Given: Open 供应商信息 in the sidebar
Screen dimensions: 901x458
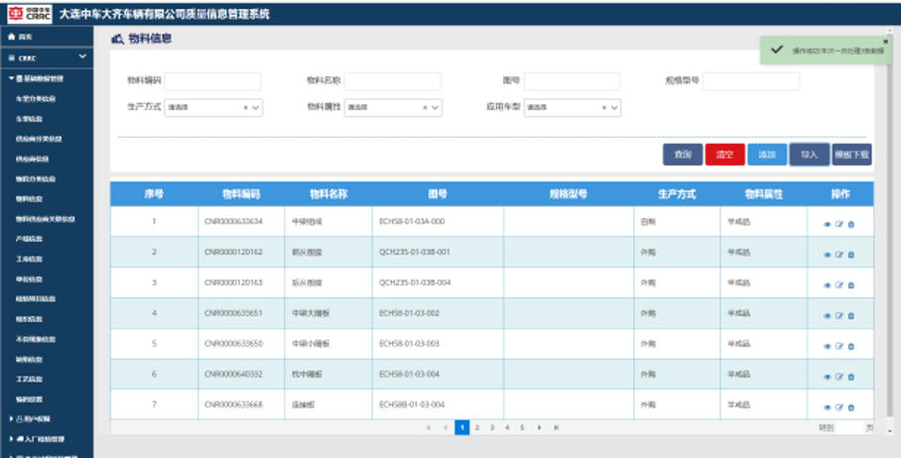Looking at the screenshot, I should [x=32, y=159].
